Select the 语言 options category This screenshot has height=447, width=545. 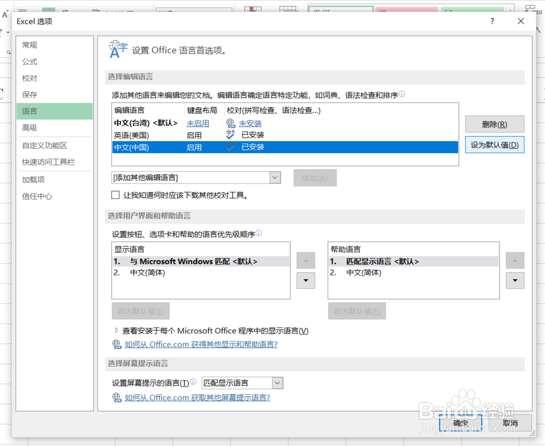pyautogui.click(x=55, y=111)
